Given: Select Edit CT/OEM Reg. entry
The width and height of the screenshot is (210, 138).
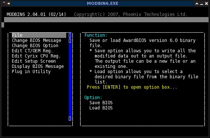Looking at the screenshot, I should click(x=32, y=51).
